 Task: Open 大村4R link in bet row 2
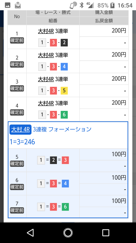[x=46, y=55]
